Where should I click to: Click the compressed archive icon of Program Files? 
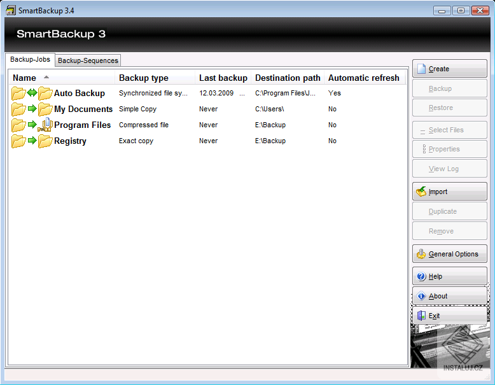click(45, 125)
